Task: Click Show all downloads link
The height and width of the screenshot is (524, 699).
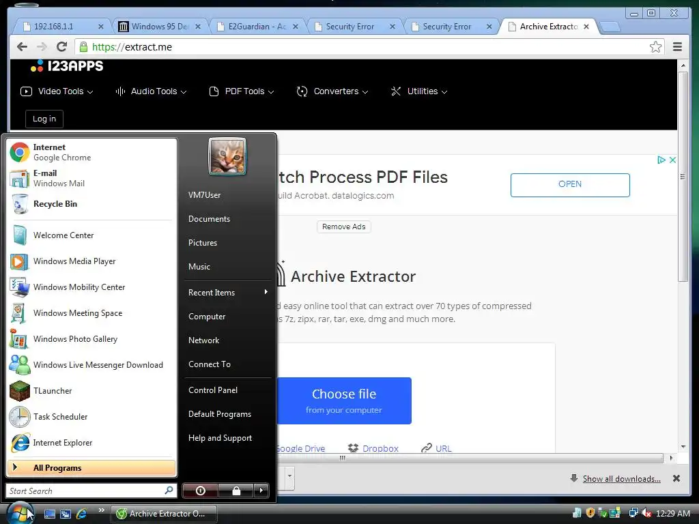Action: click(x=621, y=478)
